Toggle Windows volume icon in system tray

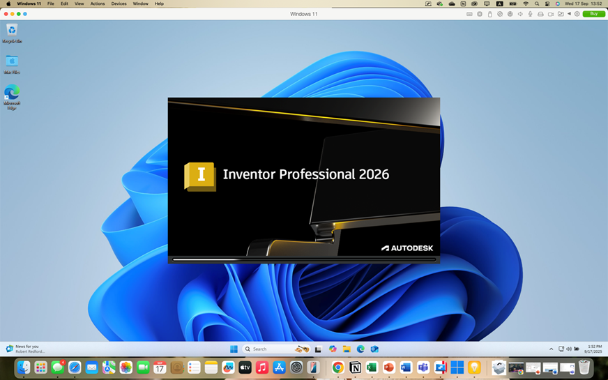click(568, 349)
